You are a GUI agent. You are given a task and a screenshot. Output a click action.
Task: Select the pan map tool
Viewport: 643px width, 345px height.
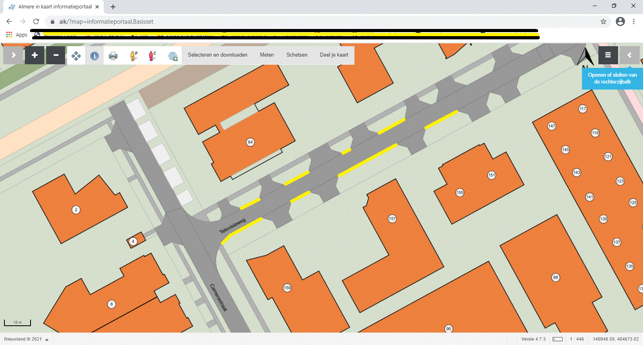(76, 55)
